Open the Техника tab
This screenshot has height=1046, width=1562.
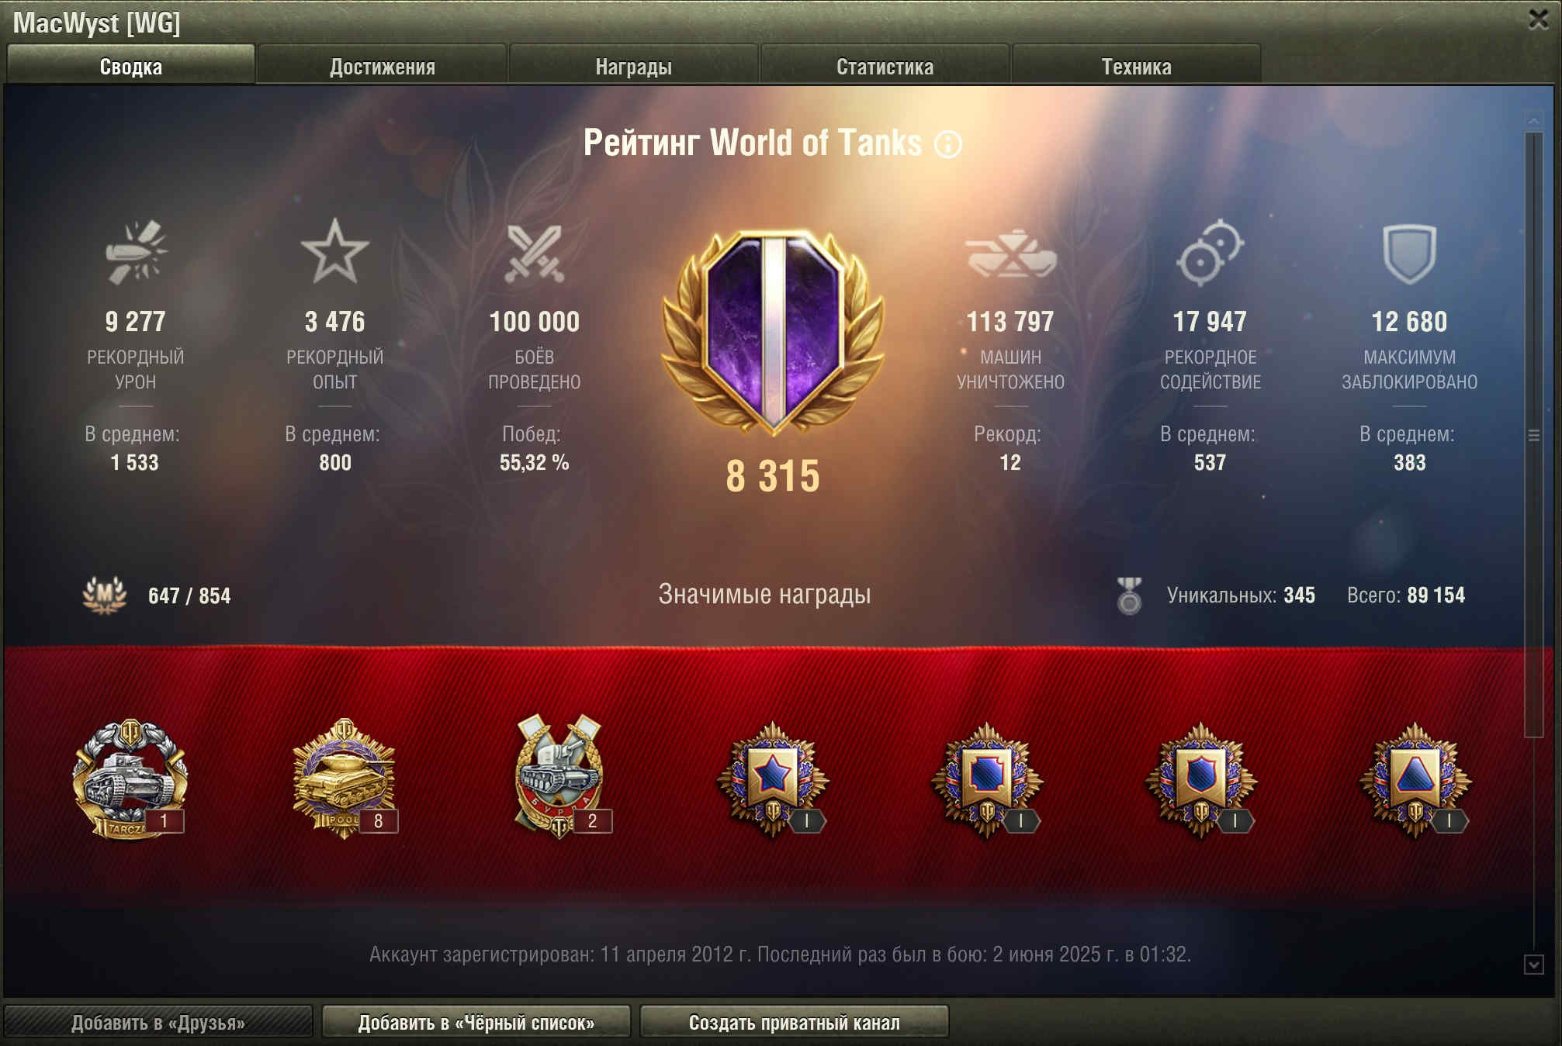click(1137, 66)
